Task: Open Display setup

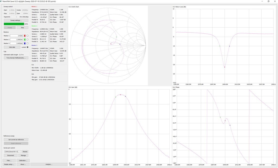Action: click(x=9, y=164)
